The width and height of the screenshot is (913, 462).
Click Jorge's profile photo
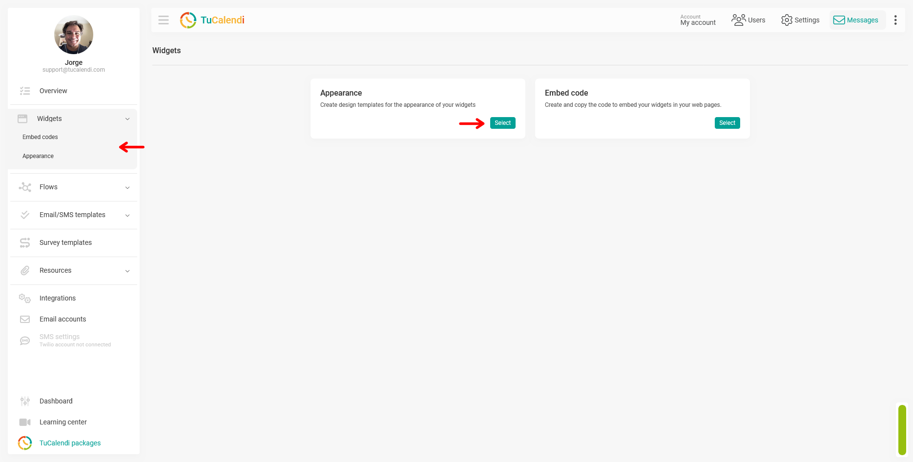tap(74, 35)
